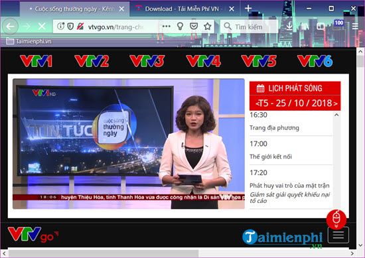Switch to the VTV6 channel

[x=315, y=61]
